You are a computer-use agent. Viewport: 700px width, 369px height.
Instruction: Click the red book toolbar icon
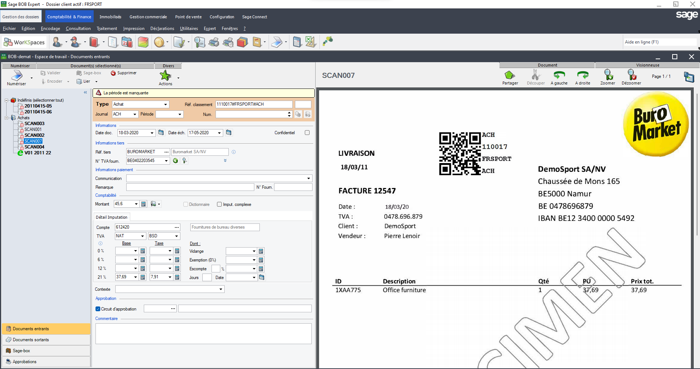(x=94, y=42)
